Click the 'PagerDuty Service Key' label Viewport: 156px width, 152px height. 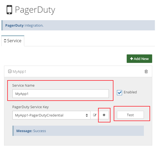[30, 107]
